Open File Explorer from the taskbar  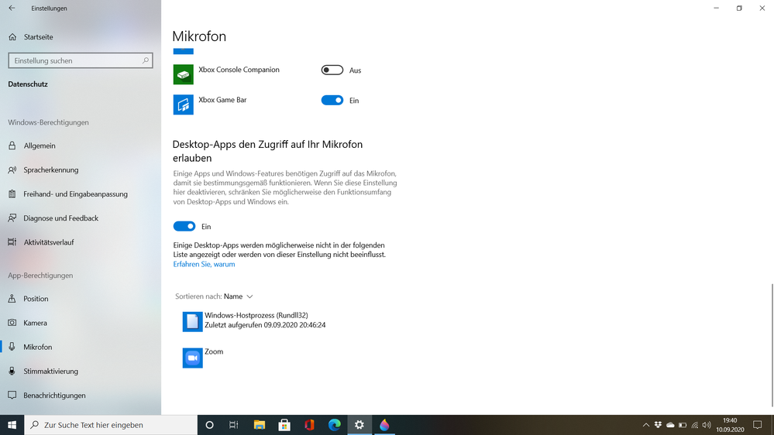click(x=260, y=425)
